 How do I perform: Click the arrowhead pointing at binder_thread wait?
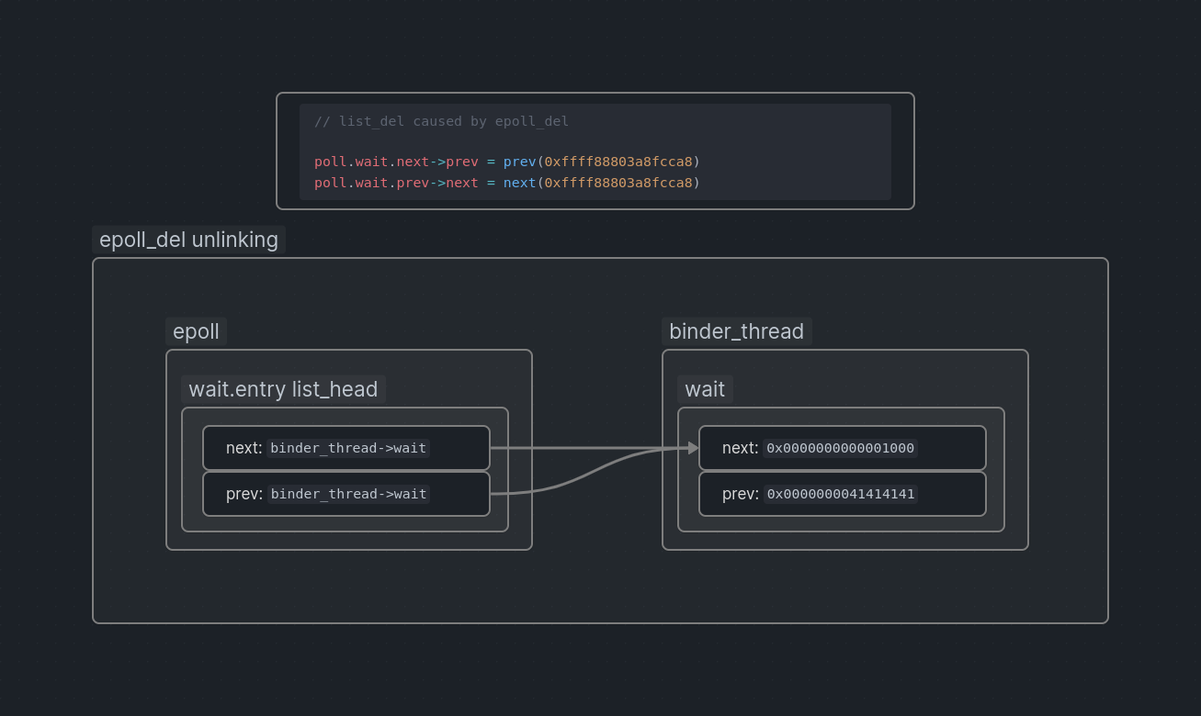coord(693,448)
